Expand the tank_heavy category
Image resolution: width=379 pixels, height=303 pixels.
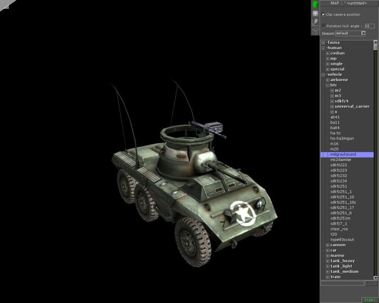[x=327, y=261]
